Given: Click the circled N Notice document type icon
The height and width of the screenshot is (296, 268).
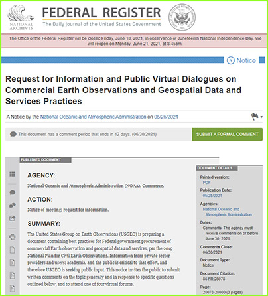Looking at the screenshot, I should [231, 60].
